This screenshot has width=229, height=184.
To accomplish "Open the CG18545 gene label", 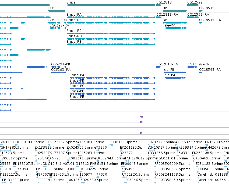I will pyautogui.click(x=207, y=8).
